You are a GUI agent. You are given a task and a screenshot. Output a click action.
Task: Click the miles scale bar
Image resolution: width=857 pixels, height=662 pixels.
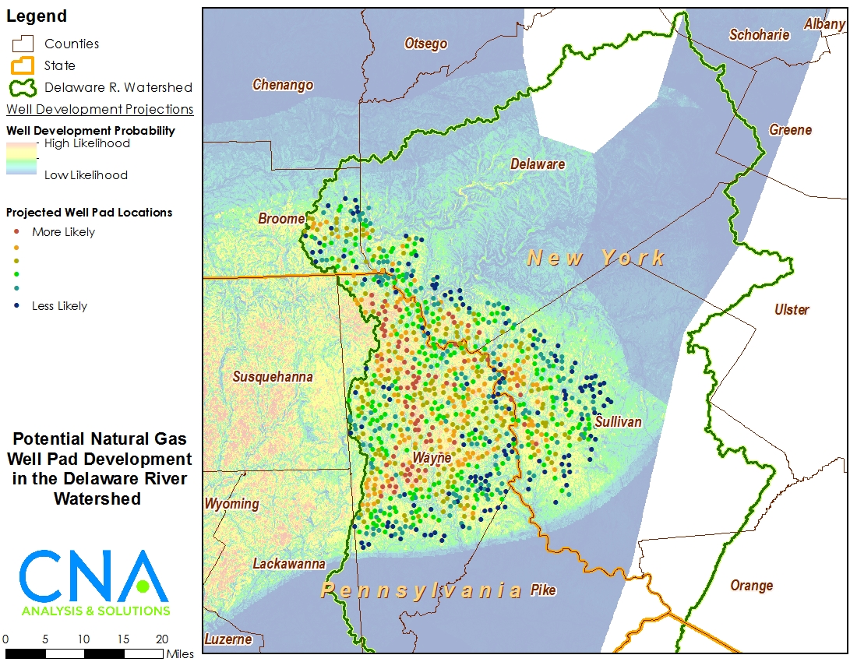click(x=84, y=653)
